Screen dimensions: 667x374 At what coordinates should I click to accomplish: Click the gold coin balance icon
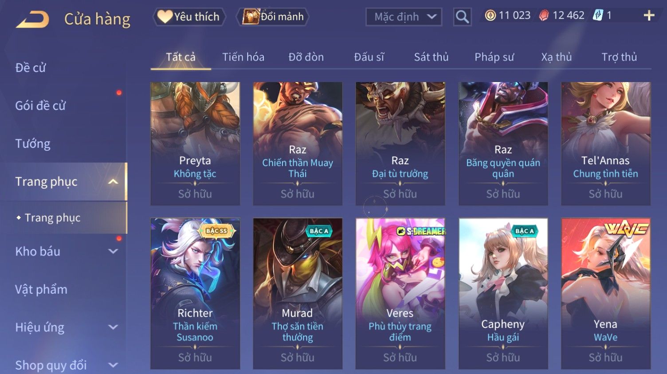pos(490,16)
